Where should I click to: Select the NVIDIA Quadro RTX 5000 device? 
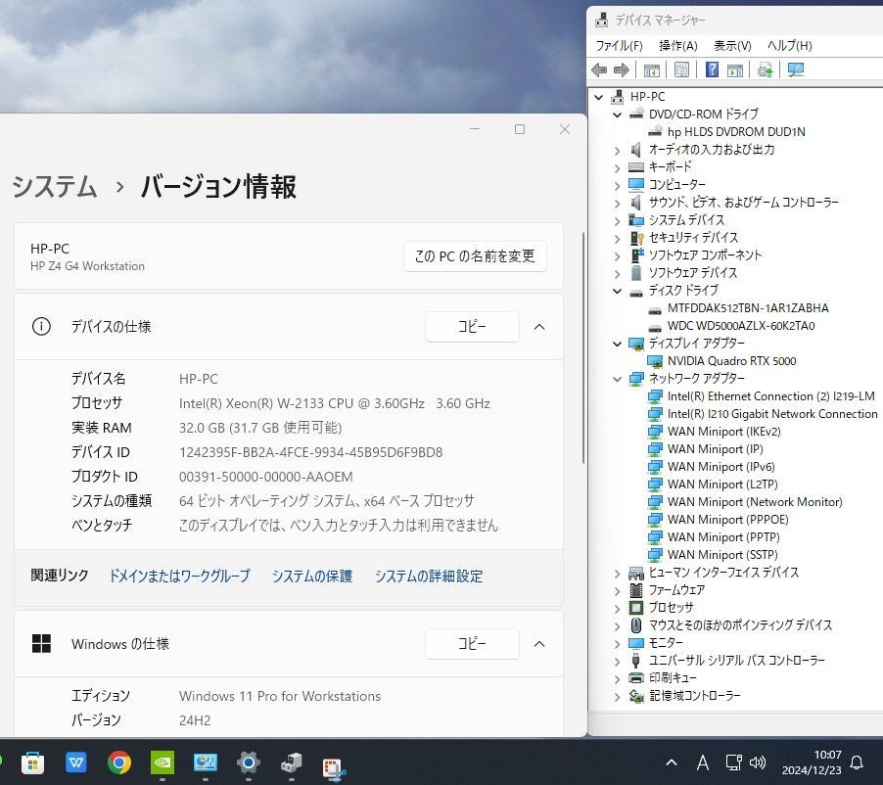click(731, 361)
